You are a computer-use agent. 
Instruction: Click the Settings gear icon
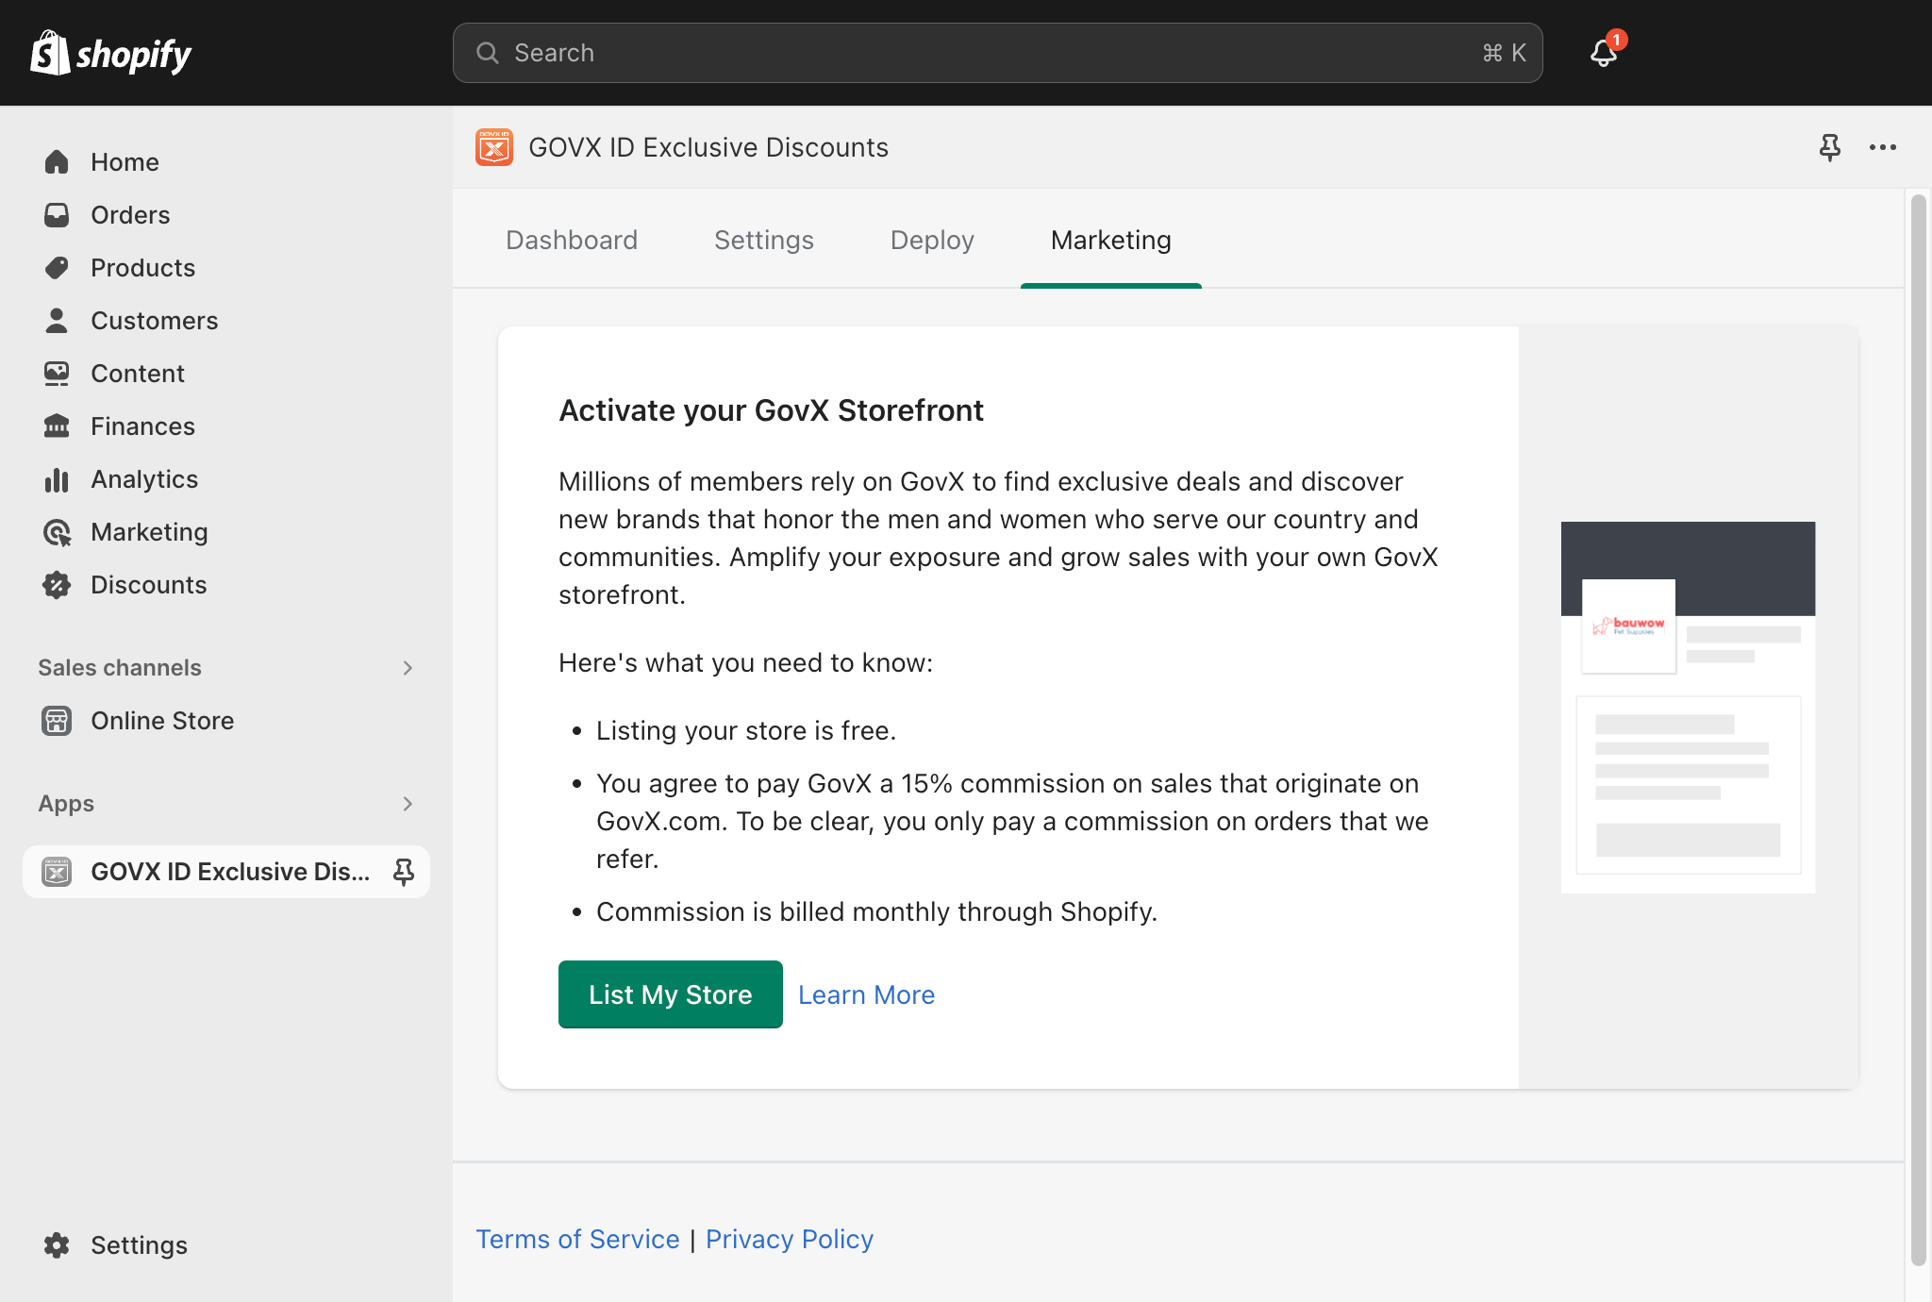click(57, 1245)
